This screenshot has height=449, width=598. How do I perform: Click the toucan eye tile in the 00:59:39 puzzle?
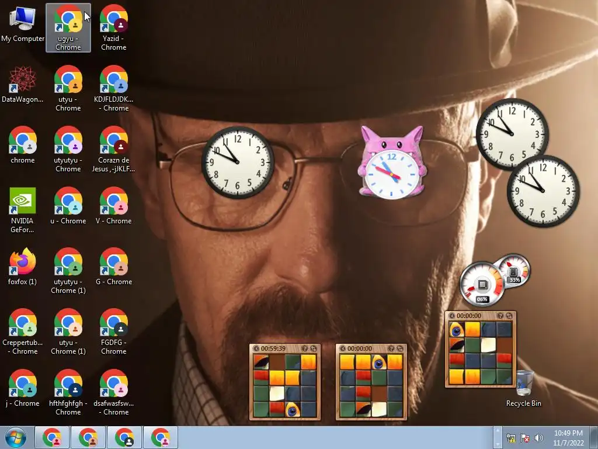point(293,409)
